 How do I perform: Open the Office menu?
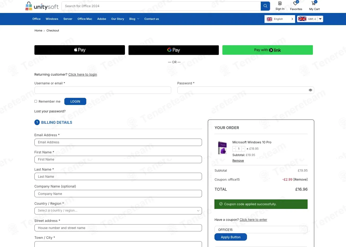[x=37, y=19]
